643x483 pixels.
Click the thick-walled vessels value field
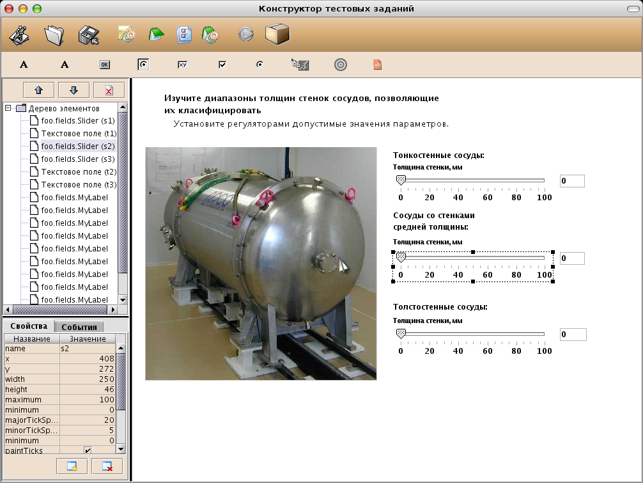coord(573,335)
